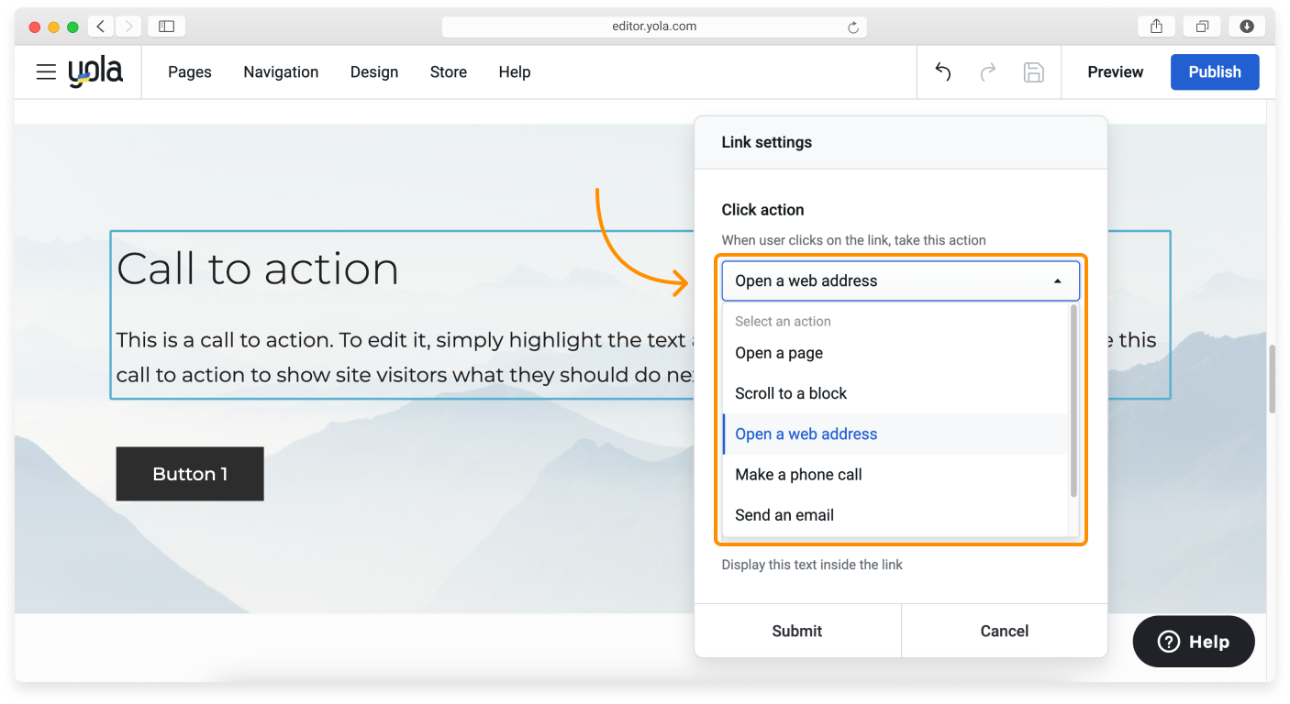This screenshot has width=1290, height=704.
Task: Submit the link settings
Action: pyautogui.click(x=796, y=631)
